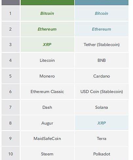Click the Cardano entry
133x160 pixels.
[x=101, y=76]
